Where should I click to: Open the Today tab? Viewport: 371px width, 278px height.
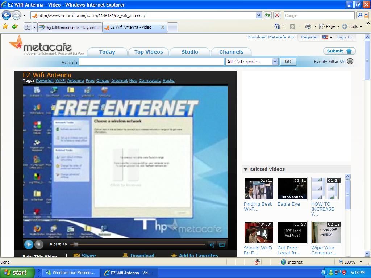107,52
